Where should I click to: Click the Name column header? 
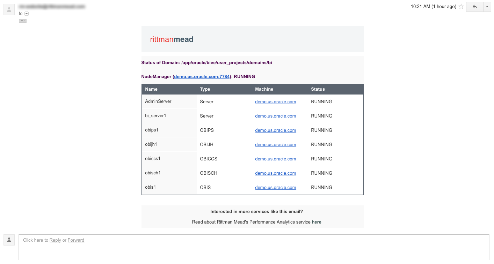151,89
